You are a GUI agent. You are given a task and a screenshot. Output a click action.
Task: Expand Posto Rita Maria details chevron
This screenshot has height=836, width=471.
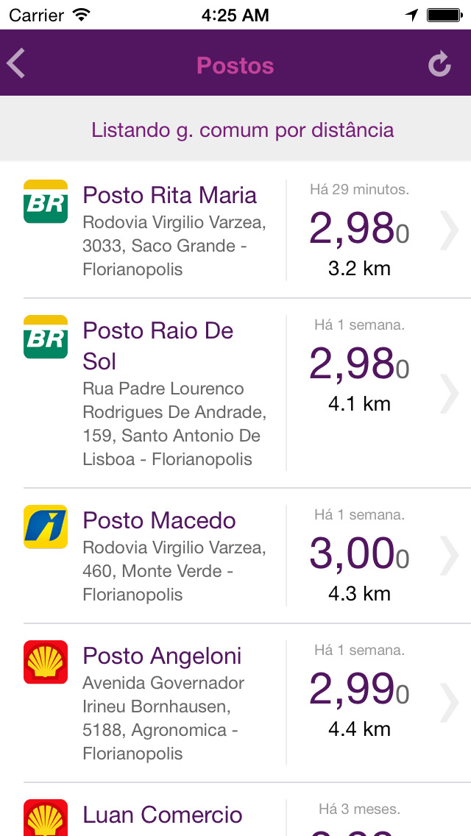pos(449,230)
